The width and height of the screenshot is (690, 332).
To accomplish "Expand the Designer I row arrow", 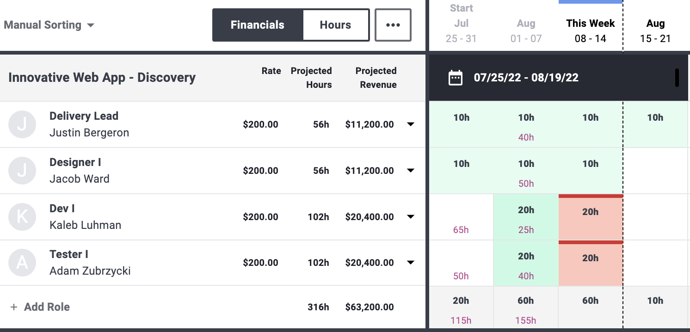I will (x=410, y=171).
